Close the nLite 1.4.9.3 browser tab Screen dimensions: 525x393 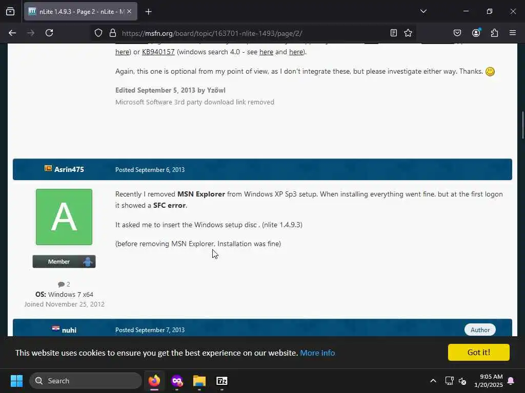pos(129,12)
